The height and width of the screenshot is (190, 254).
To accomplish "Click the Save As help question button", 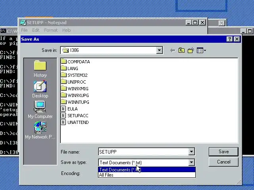I will (x=229, y=39).
